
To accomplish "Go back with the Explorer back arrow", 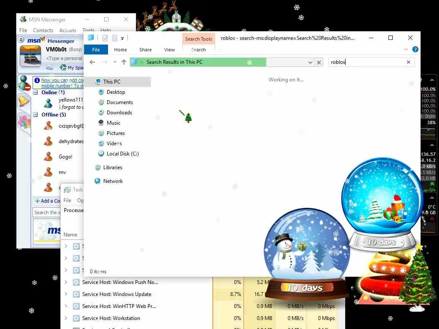I will pyautogui.click(x=93, y=62).
